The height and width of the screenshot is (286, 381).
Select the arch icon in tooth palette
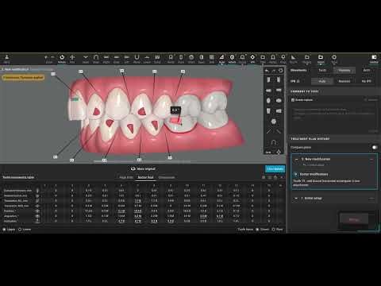(274, 142)
